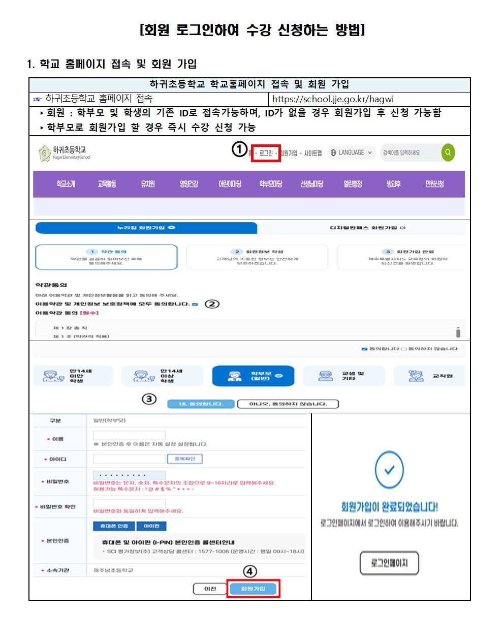Image resolution: width=504 pixels, height=638 pixels.
Task: Check the 동의하지 않습니다 checkbox
Action: 404,349
